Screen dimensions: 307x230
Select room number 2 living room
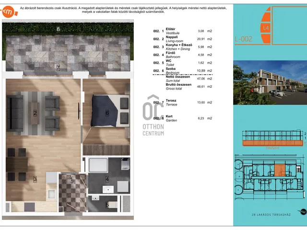pyautogui.click(x=35, y=113)
